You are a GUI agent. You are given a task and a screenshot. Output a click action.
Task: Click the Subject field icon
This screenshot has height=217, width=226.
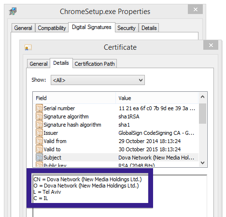(39, 158)
